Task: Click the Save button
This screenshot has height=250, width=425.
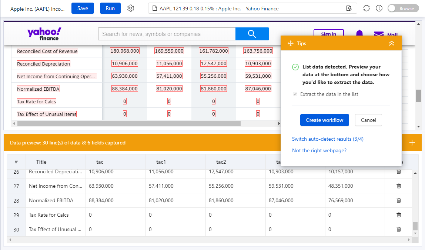Action: click(83, 8)
